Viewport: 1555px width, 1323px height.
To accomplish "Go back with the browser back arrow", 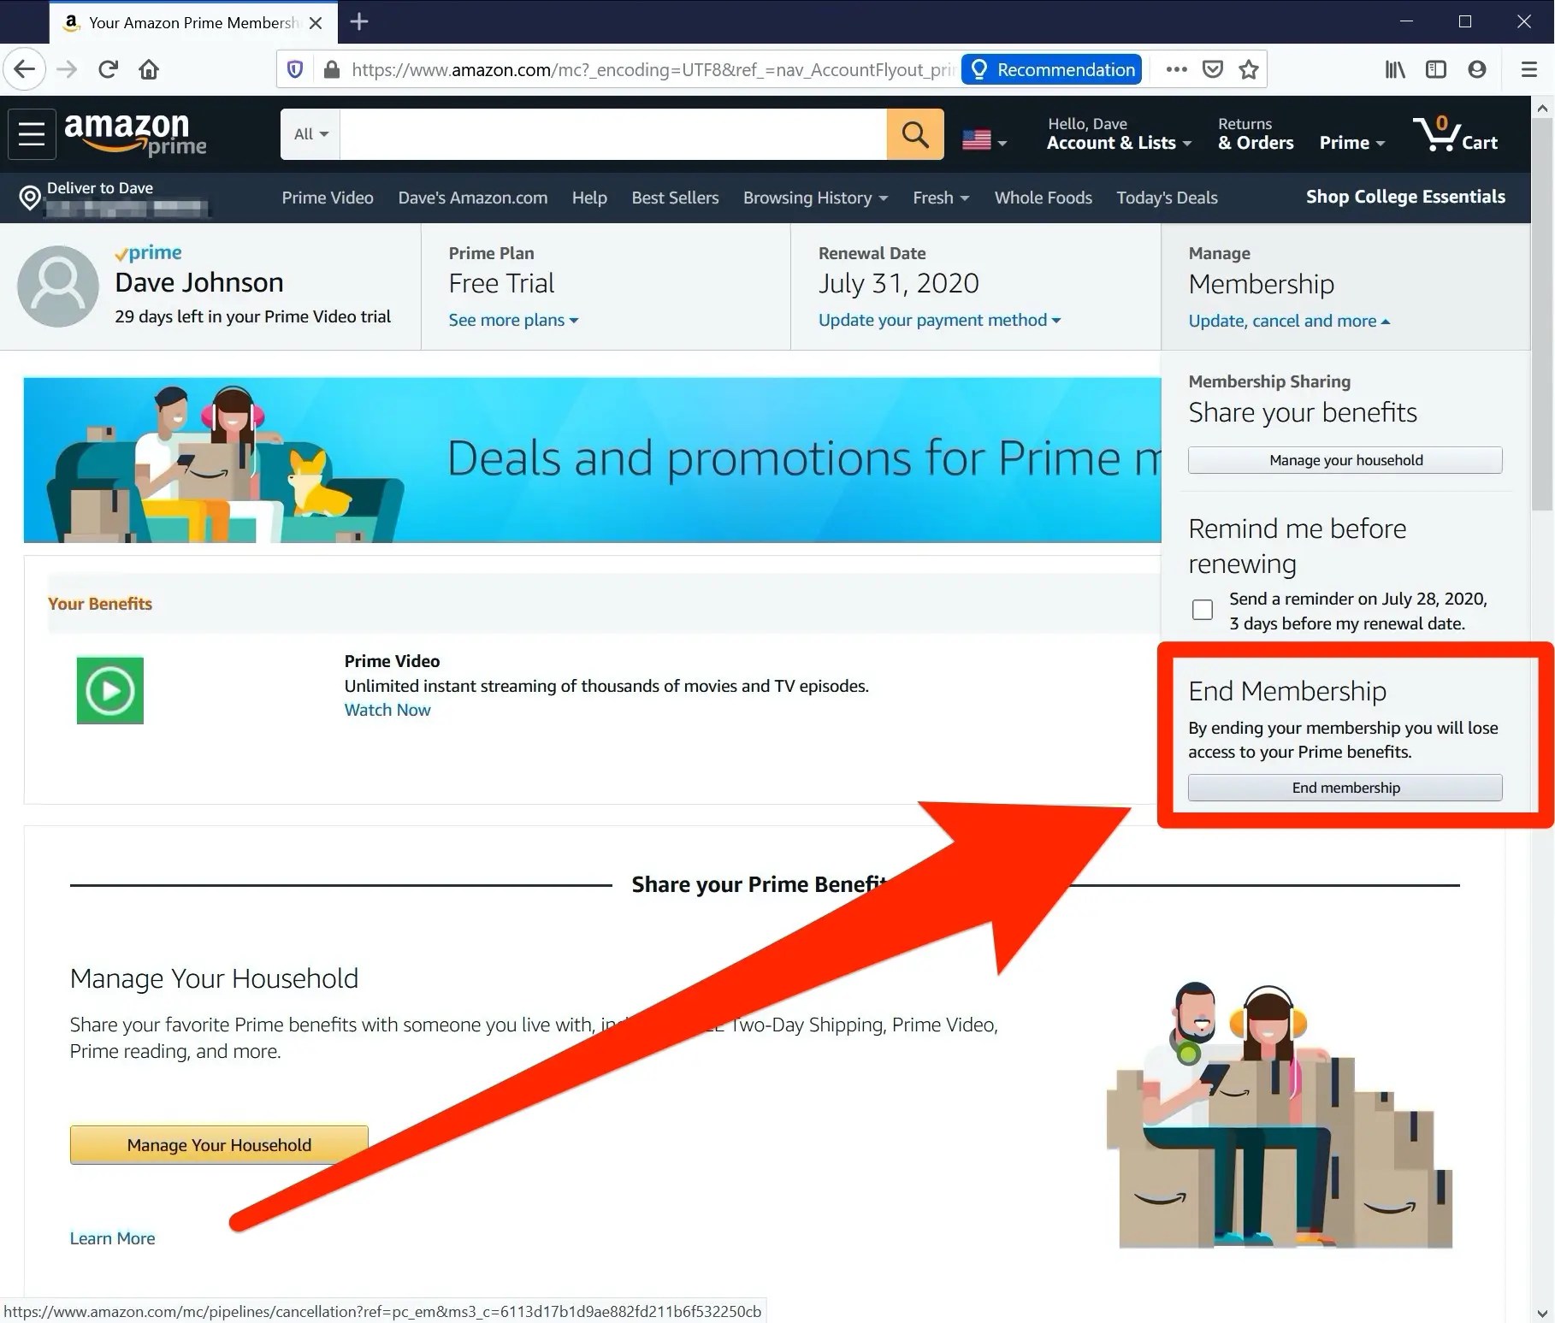I will pyautogui.click(x=25, y=69).
